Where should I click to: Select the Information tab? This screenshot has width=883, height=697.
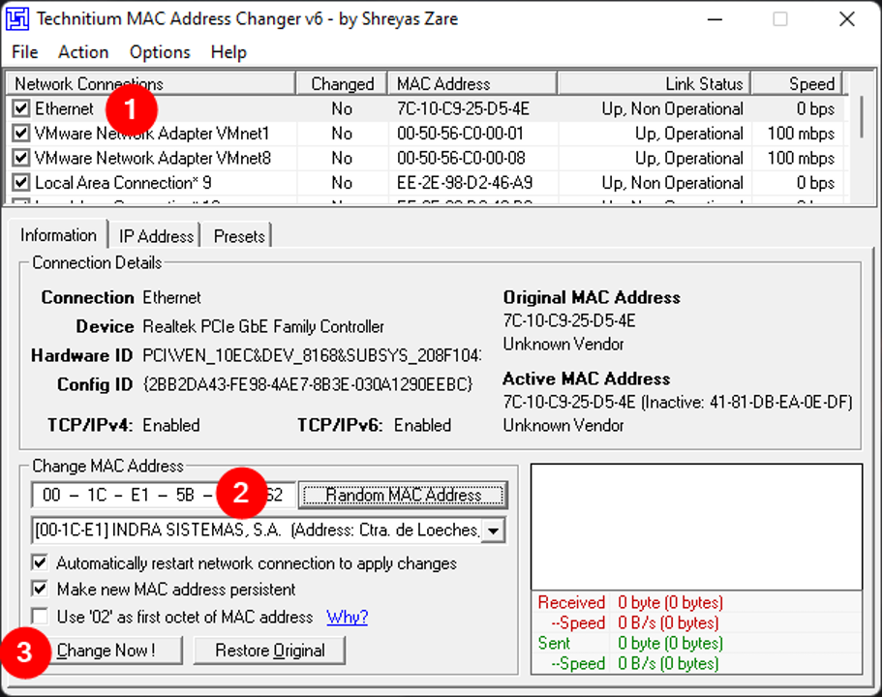coord(58,234)
